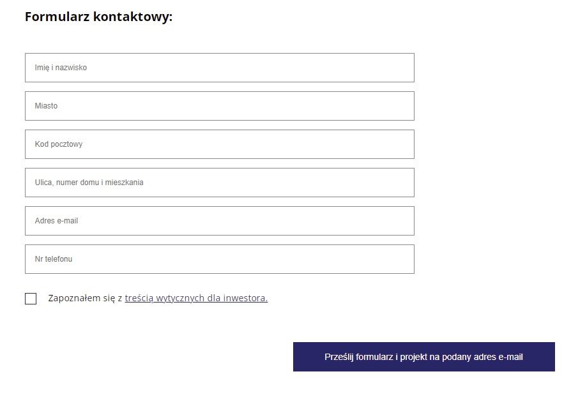The height and width of the screenshot is (397, 571).
Task: Place cursor in the name and surname box
Action: [x=219, y=67]
